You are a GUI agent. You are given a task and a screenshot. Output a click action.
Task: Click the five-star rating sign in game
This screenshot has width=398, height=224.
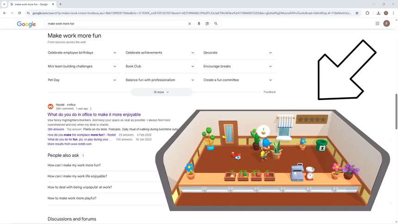312,119
